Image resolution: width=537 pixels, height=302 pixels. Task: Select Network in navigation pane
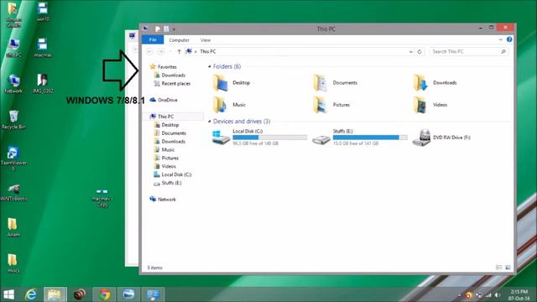pyautogui.click(x=163, y=200)
